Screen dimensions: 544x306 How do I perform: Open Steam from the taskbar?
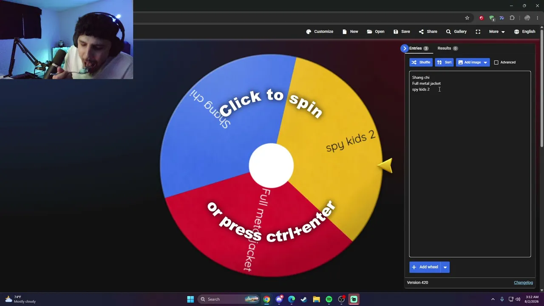(304, 299)
